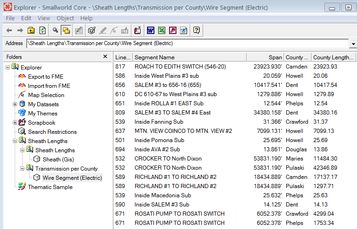The height and width of the screenshot is (229, 357).
Task: Open the Search magnifier tool
Action: coord(55,30)
